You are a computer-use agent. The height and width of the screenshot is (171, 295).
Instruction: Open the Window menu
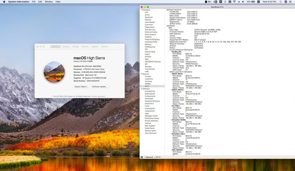tap(49, 2)
